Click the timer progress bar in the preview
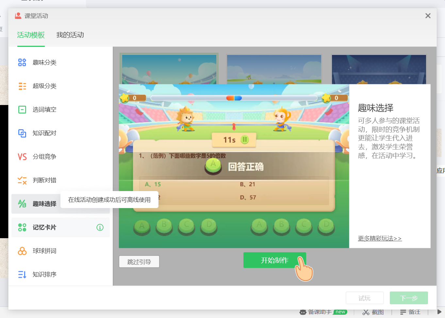 click(x=234, y=98)
